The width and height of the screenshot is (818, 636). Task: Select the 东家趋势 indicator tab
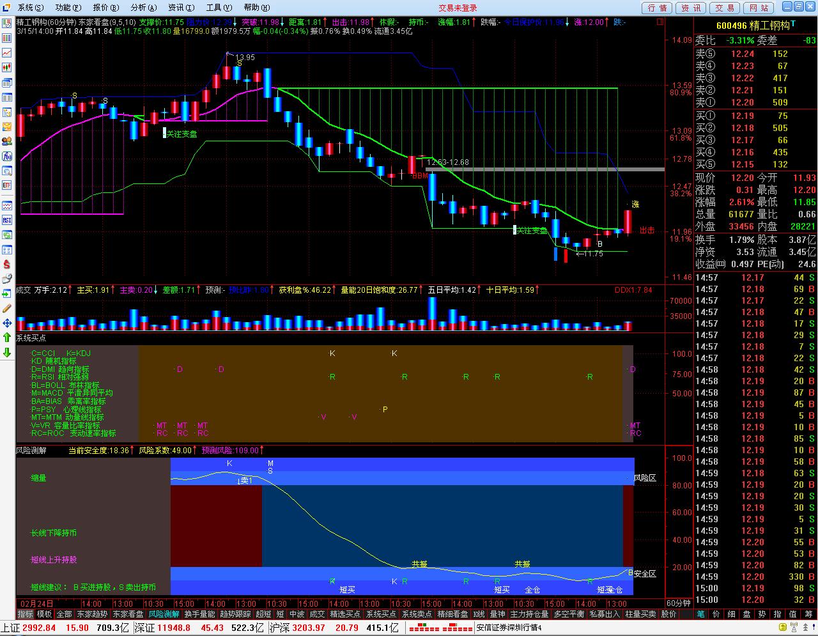(92, 614)
